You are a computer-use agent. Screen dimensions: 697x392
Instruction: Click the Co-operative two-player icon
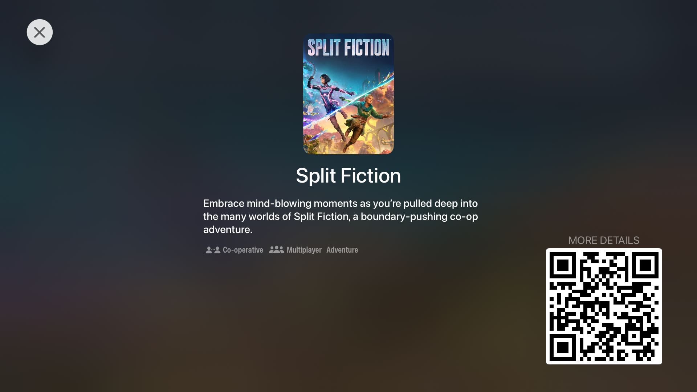213,250
